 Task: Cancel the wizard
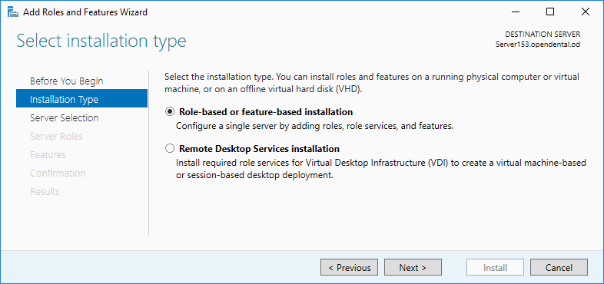click(559, 267)
